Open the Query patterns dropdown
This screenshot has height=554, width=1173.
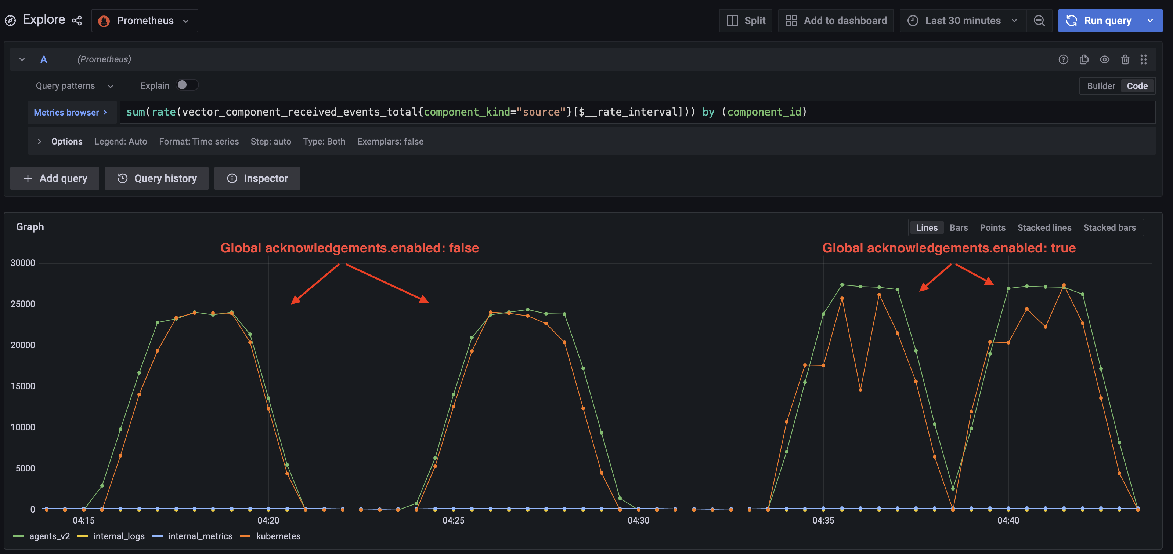point(73,85)
